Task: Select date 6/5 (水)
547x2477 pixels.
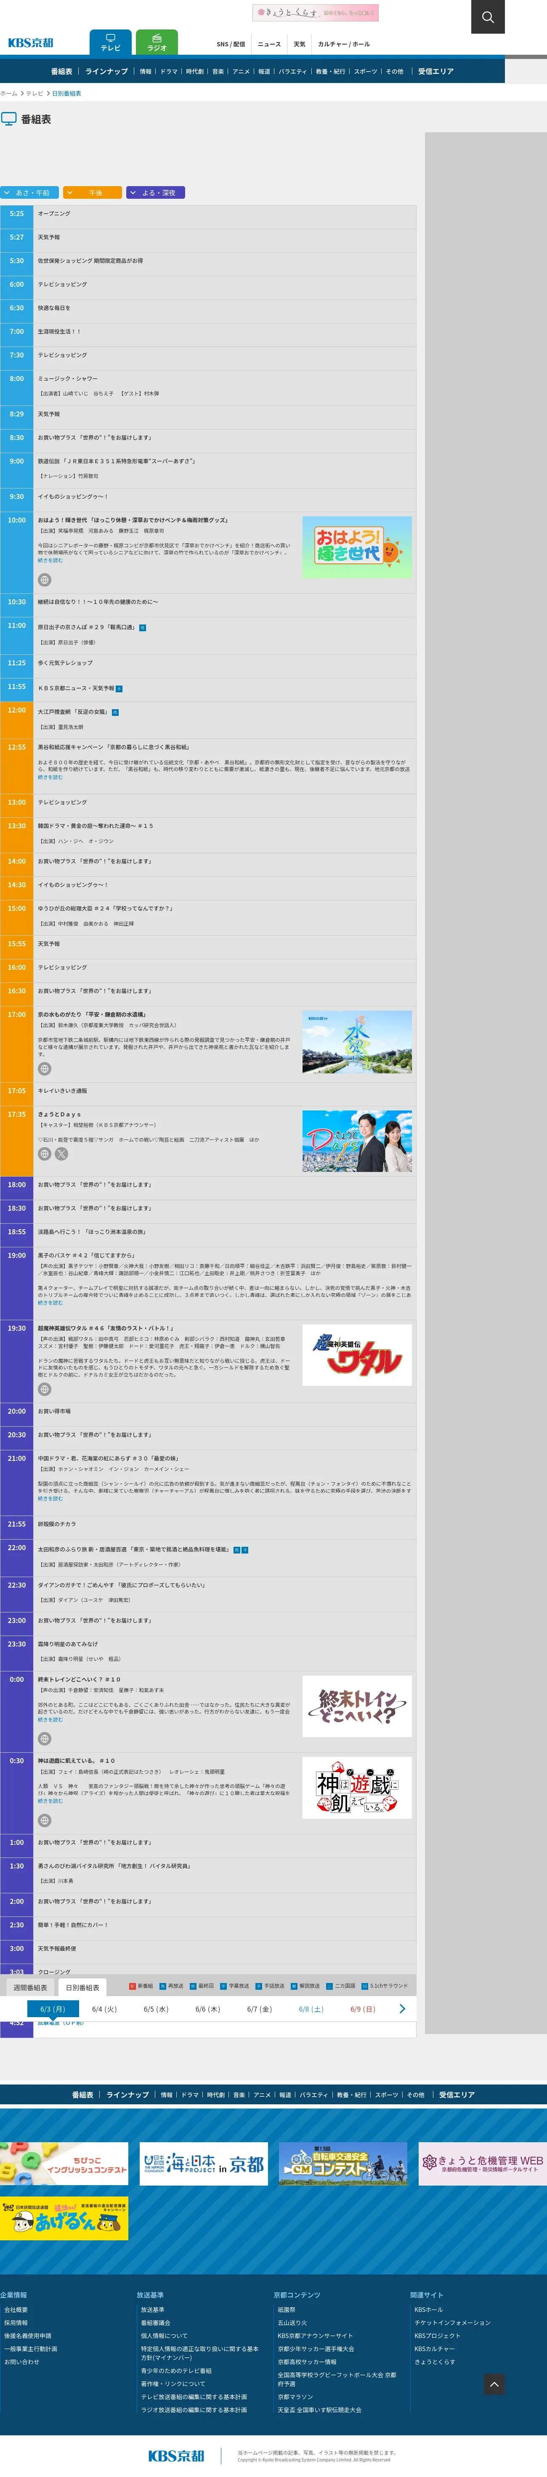Action: 156,2009
